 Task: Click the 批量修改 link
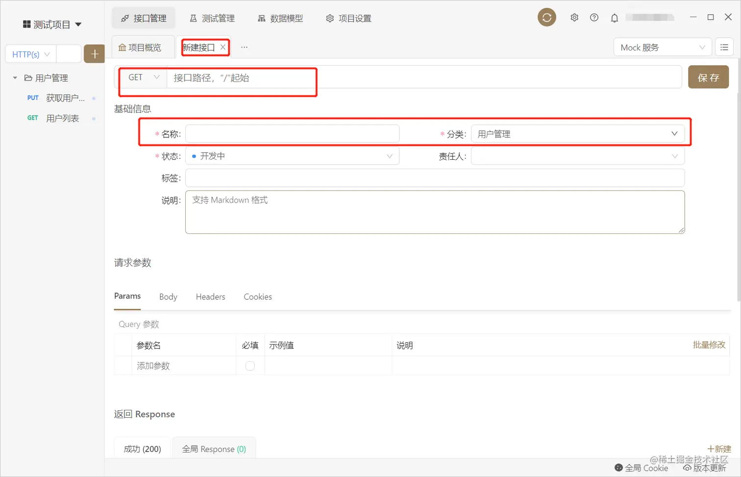click(709, 345)
